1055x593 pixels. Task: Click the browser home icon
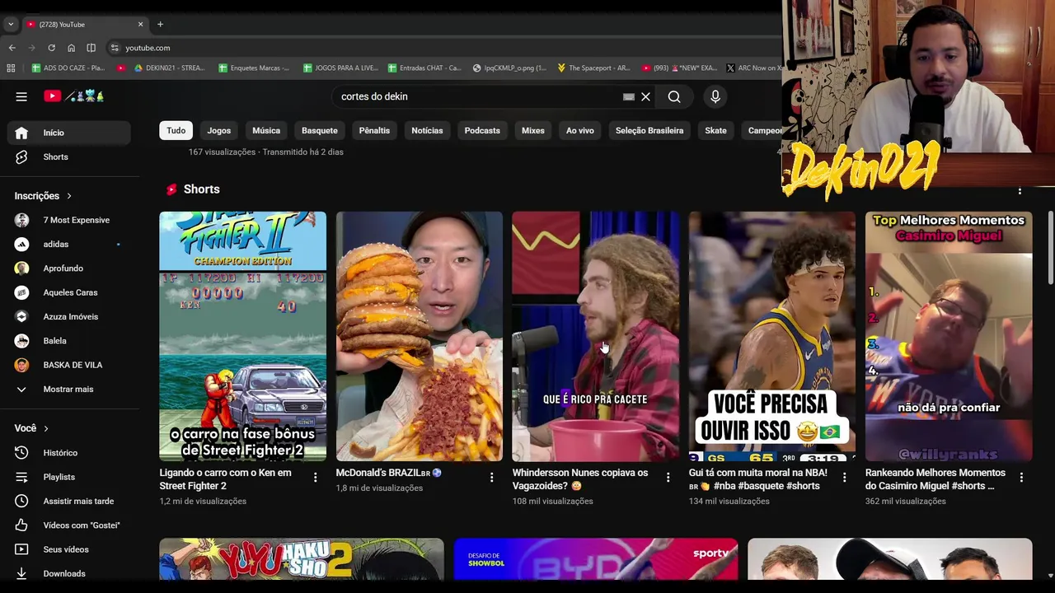tap(71, 48)
